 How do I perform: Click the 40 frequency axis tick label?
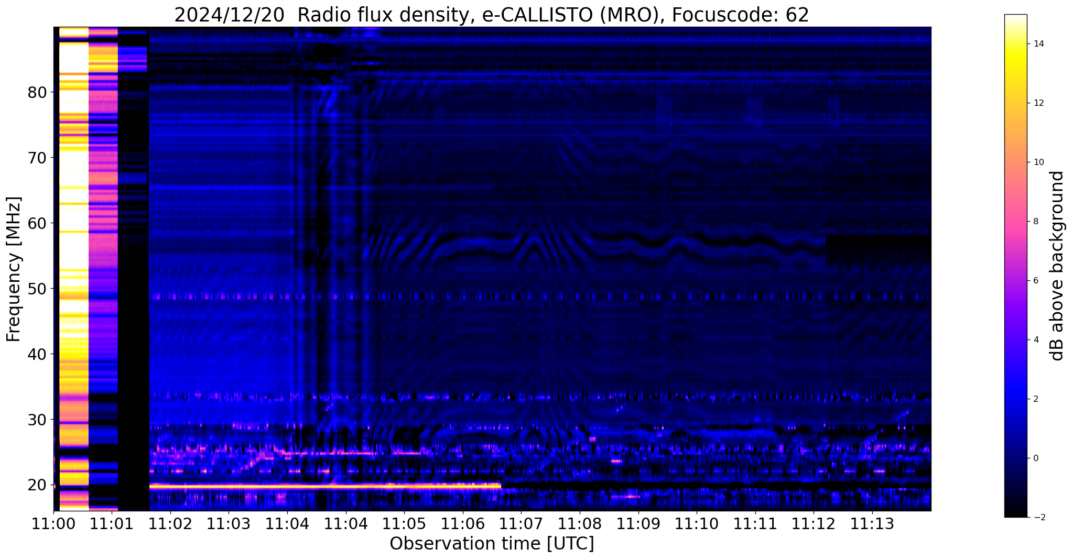point(37,354)
